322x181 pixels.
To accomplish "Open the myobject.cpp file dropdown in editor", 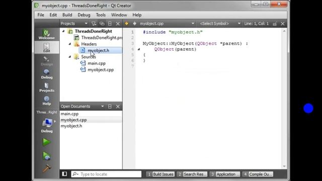I will (167, 24).
